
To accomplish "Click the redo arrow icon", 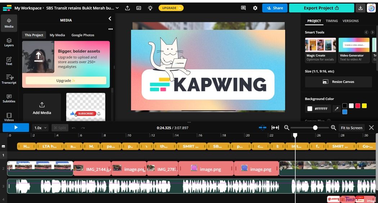I will click(x=83, y=128).
